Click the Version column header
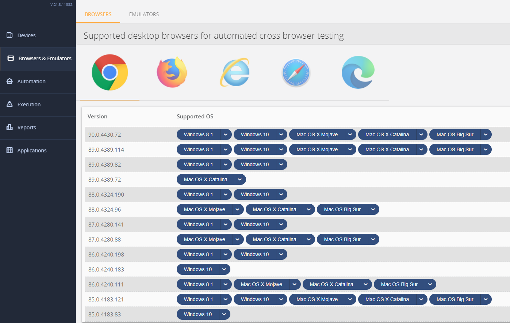Viewport: 510px width, 323px height. (97, 116)
